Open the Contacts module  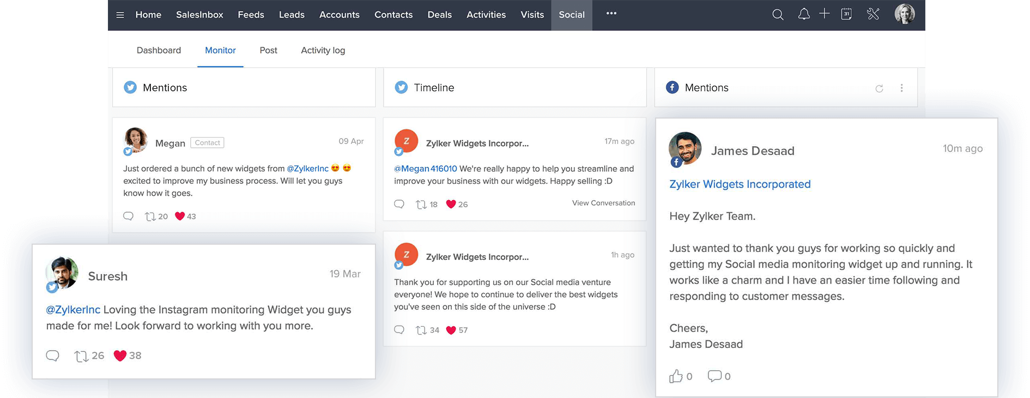393,15
